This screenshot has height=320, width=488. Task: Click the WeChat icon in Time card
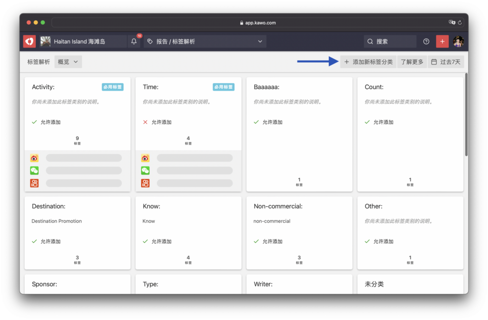(x=145, y=170)
